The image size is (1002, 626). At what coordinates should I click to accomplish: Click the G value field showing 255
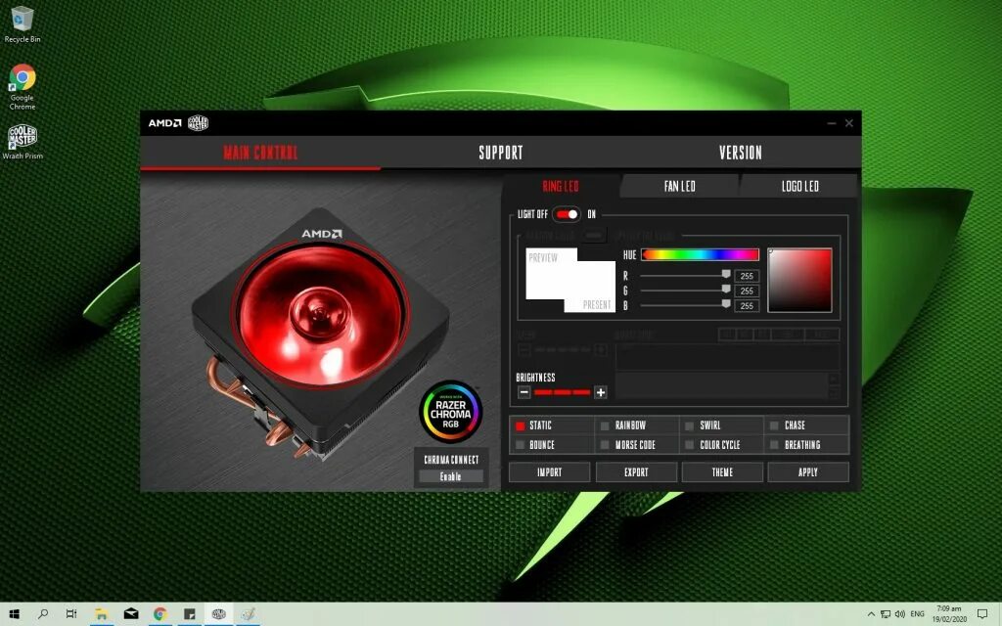747,291
